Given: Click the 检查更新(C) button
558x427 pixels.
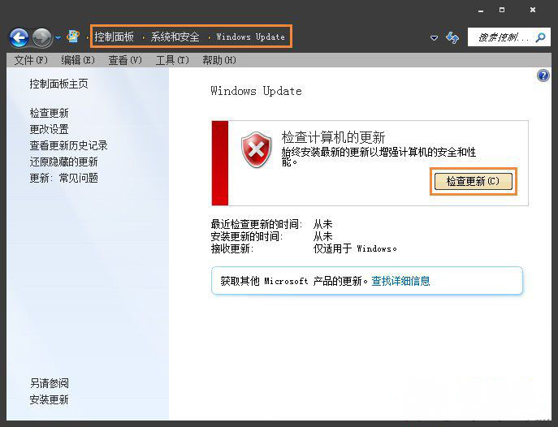Looking at the screenshot, I should coord(474,181).
